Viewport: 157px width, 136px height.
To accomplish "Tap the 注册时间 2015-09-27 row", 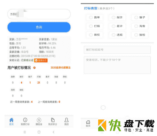I will click(32, 56).
